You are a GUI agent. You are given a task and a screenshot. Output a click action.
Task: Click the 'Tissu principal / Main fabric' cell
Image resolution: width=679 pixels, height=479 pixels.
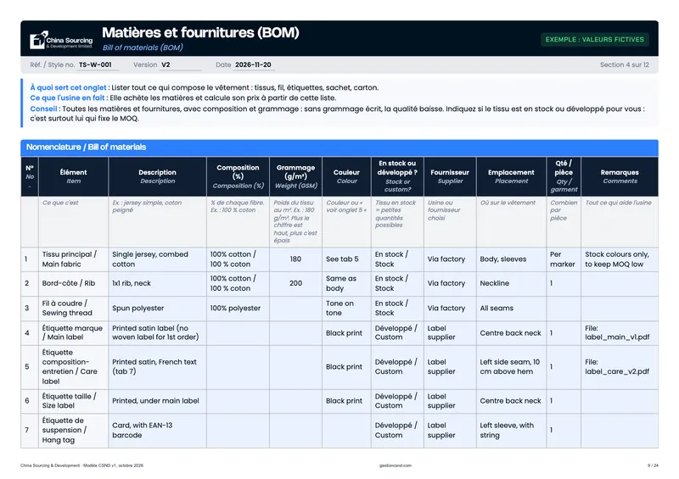tap(73, 259)
